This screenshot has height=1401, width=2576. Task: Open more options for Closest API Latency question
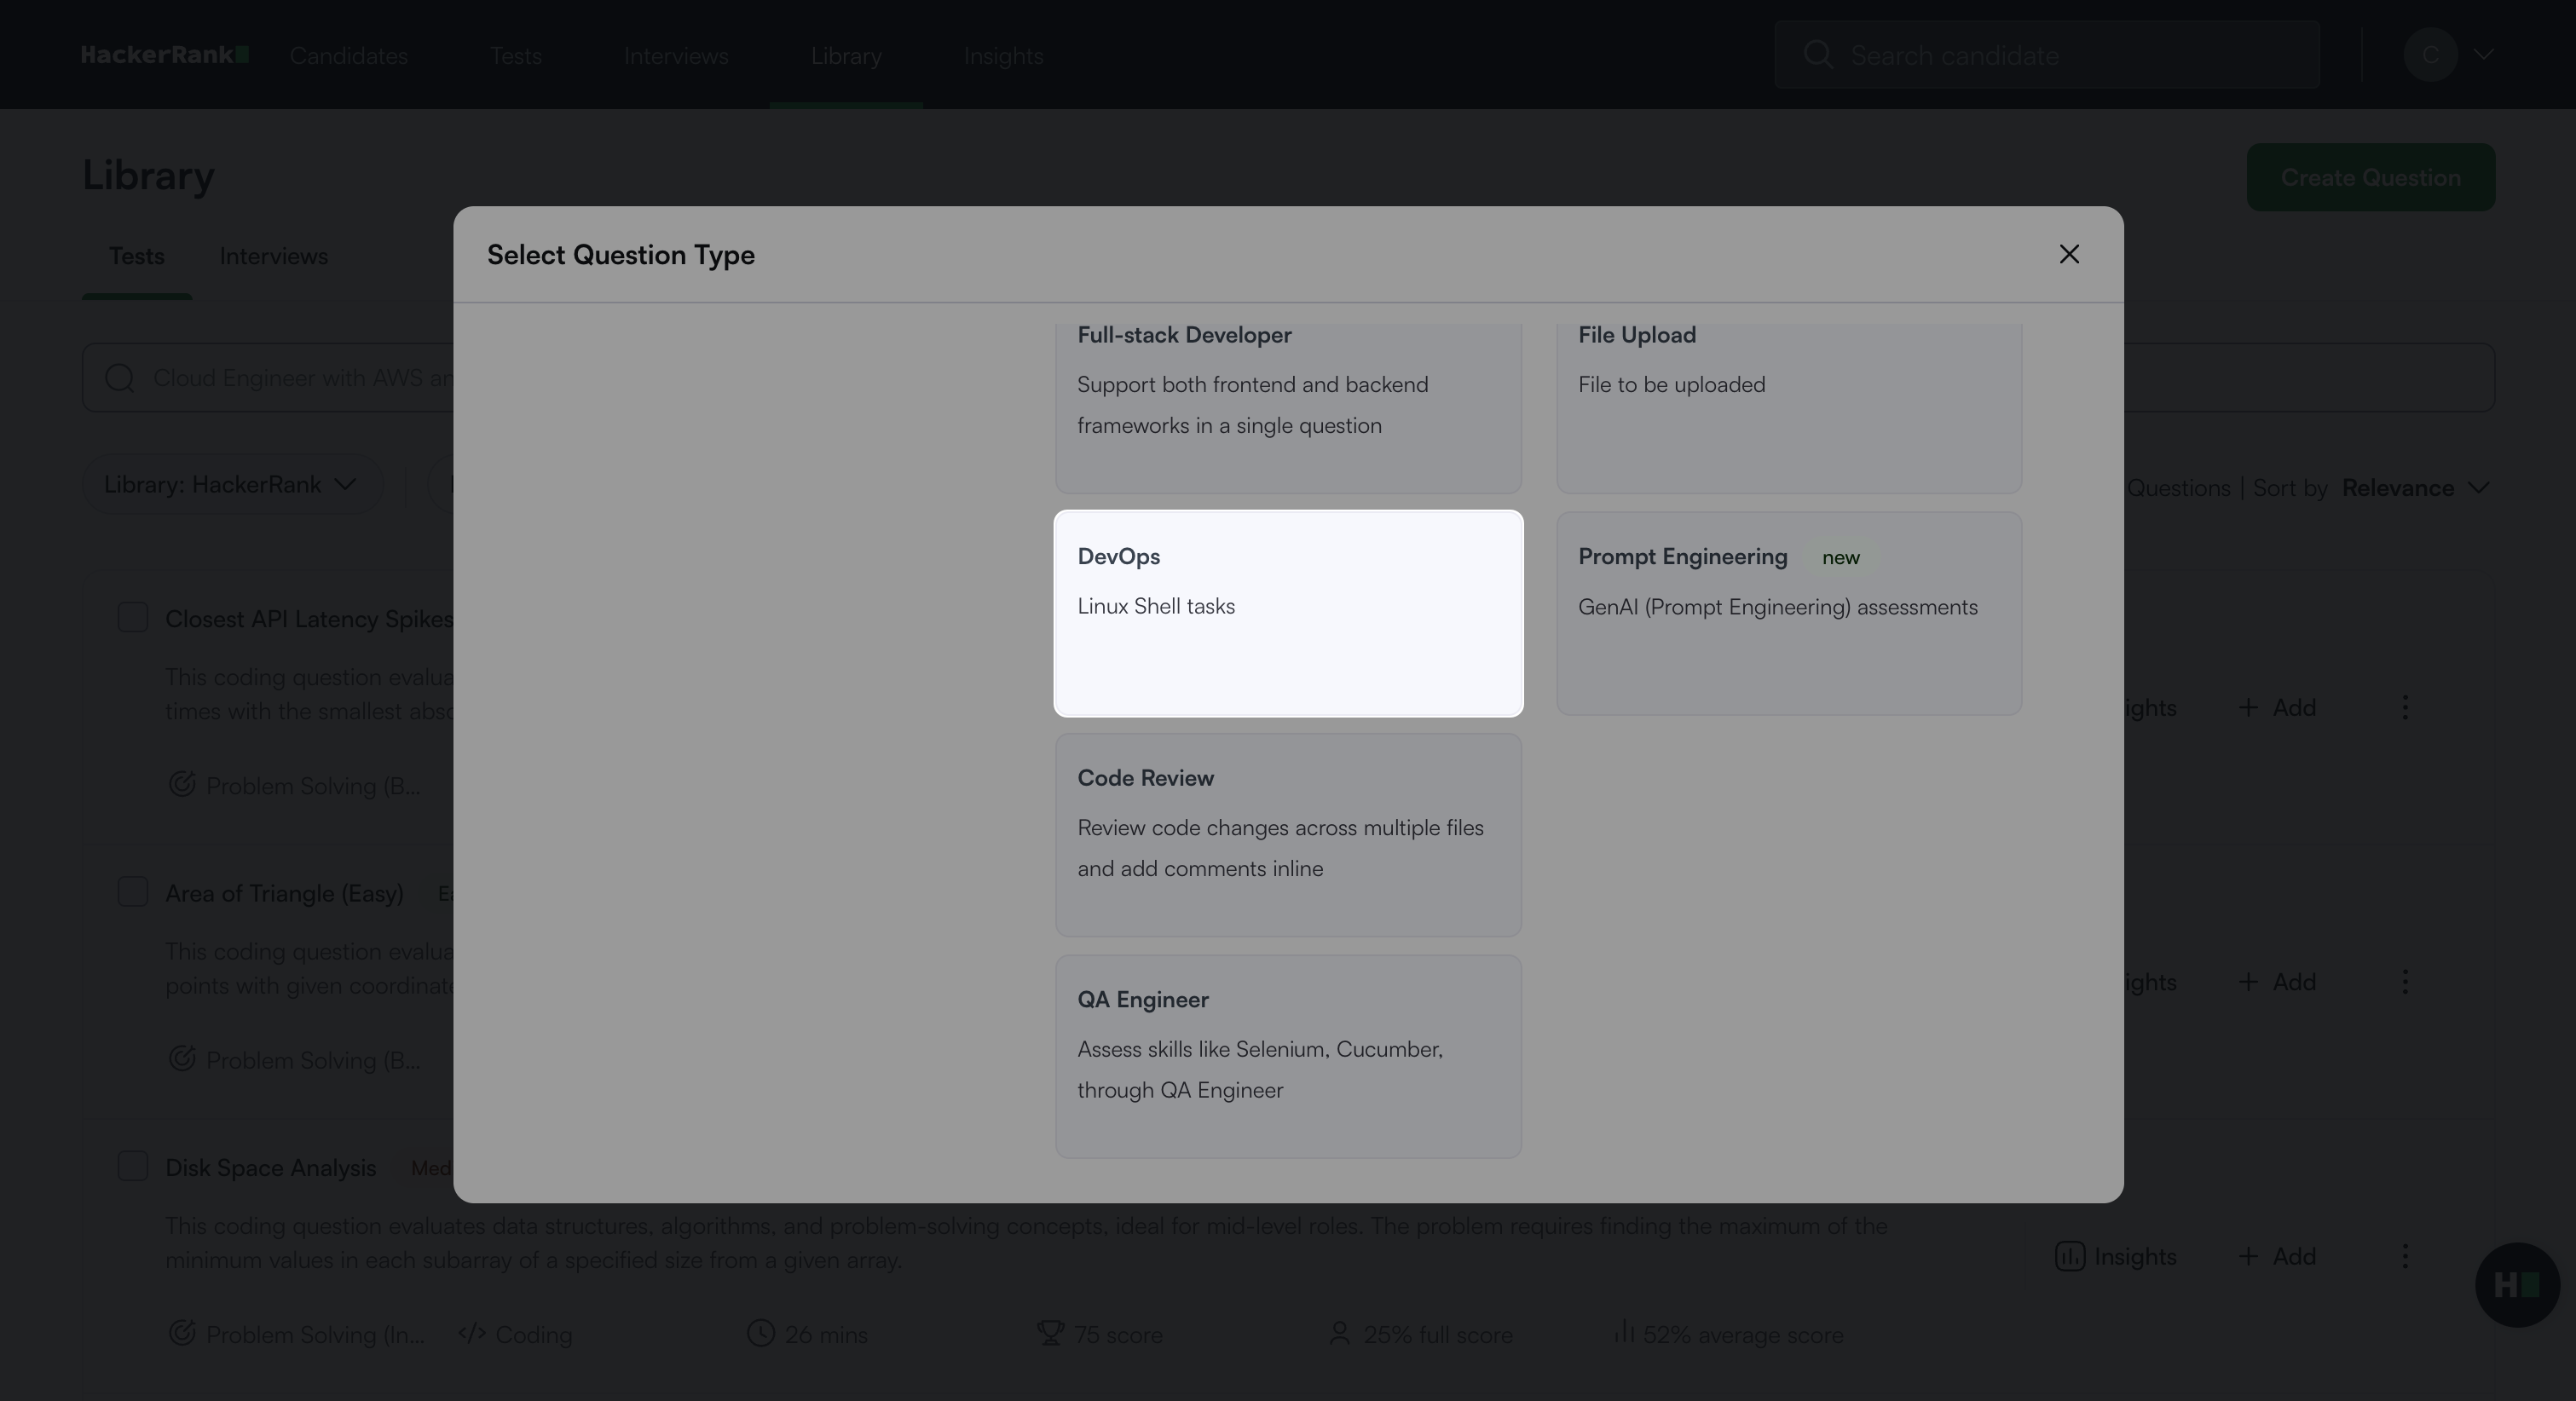click(x=2405, y=708)
